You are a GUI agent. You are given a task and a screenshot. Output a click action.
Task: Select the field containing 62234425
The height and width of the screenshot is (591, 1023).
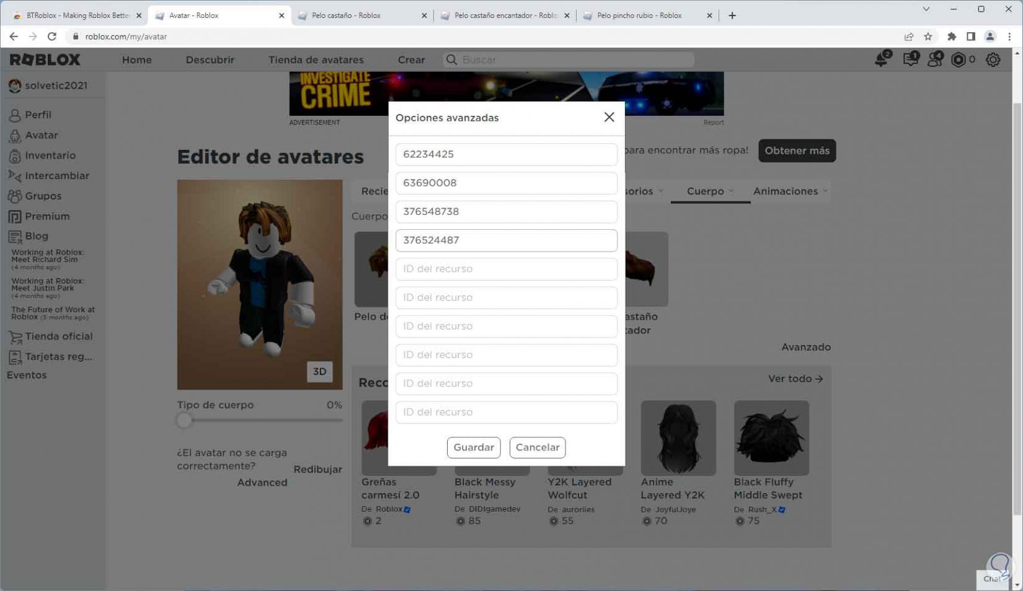tap(506, 154)
